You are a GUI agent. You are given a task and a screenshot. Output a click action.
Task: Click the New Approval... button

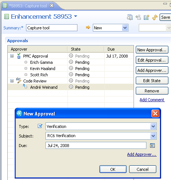[x=152, y=50]
